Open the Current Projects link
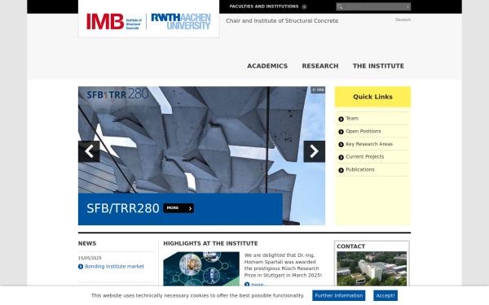489x305 pixels. click(x=365, y=157)
